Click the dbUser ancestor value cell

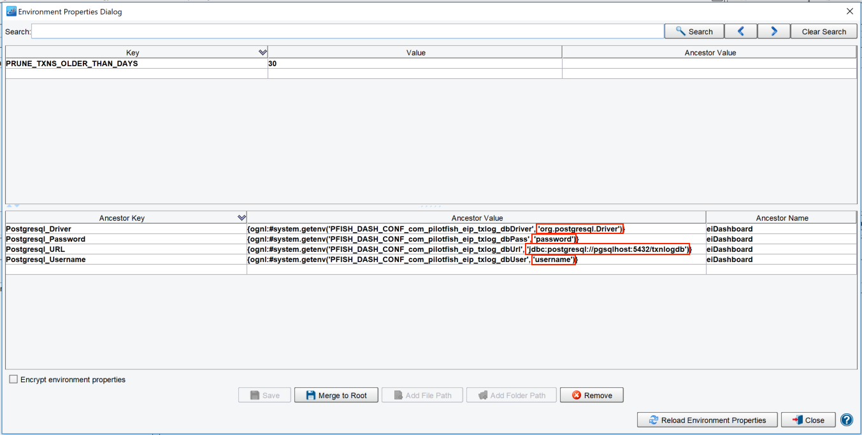pos(477,259)
